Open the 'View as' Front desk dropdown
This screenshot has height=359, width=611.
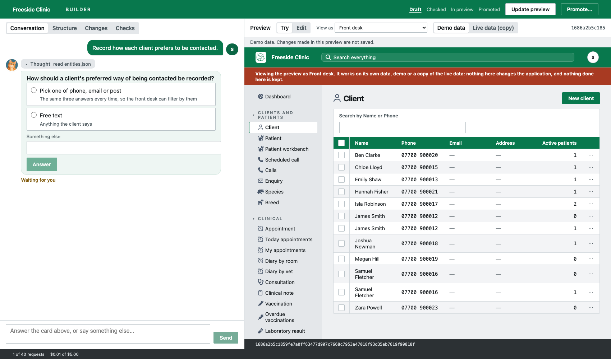point(381,28)
